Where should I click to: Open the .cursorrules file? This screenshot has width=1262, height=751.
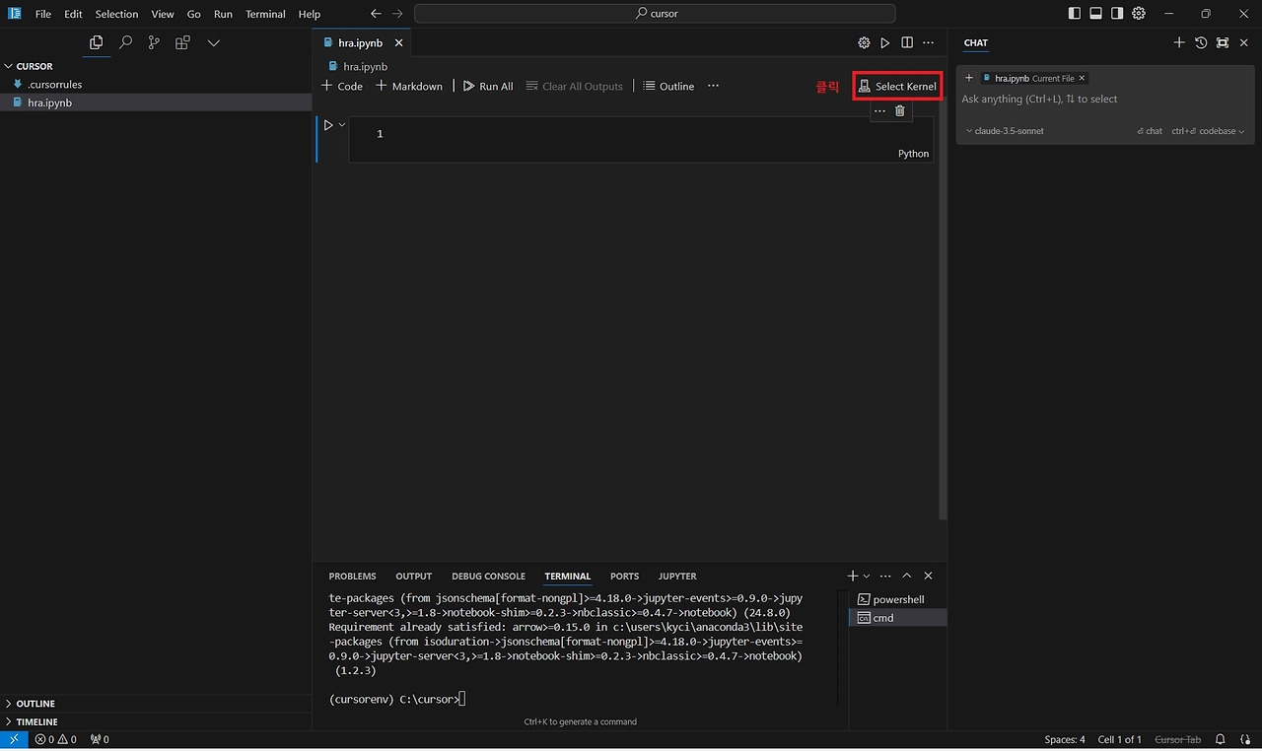pyautogui.click(x=156, y=85)
